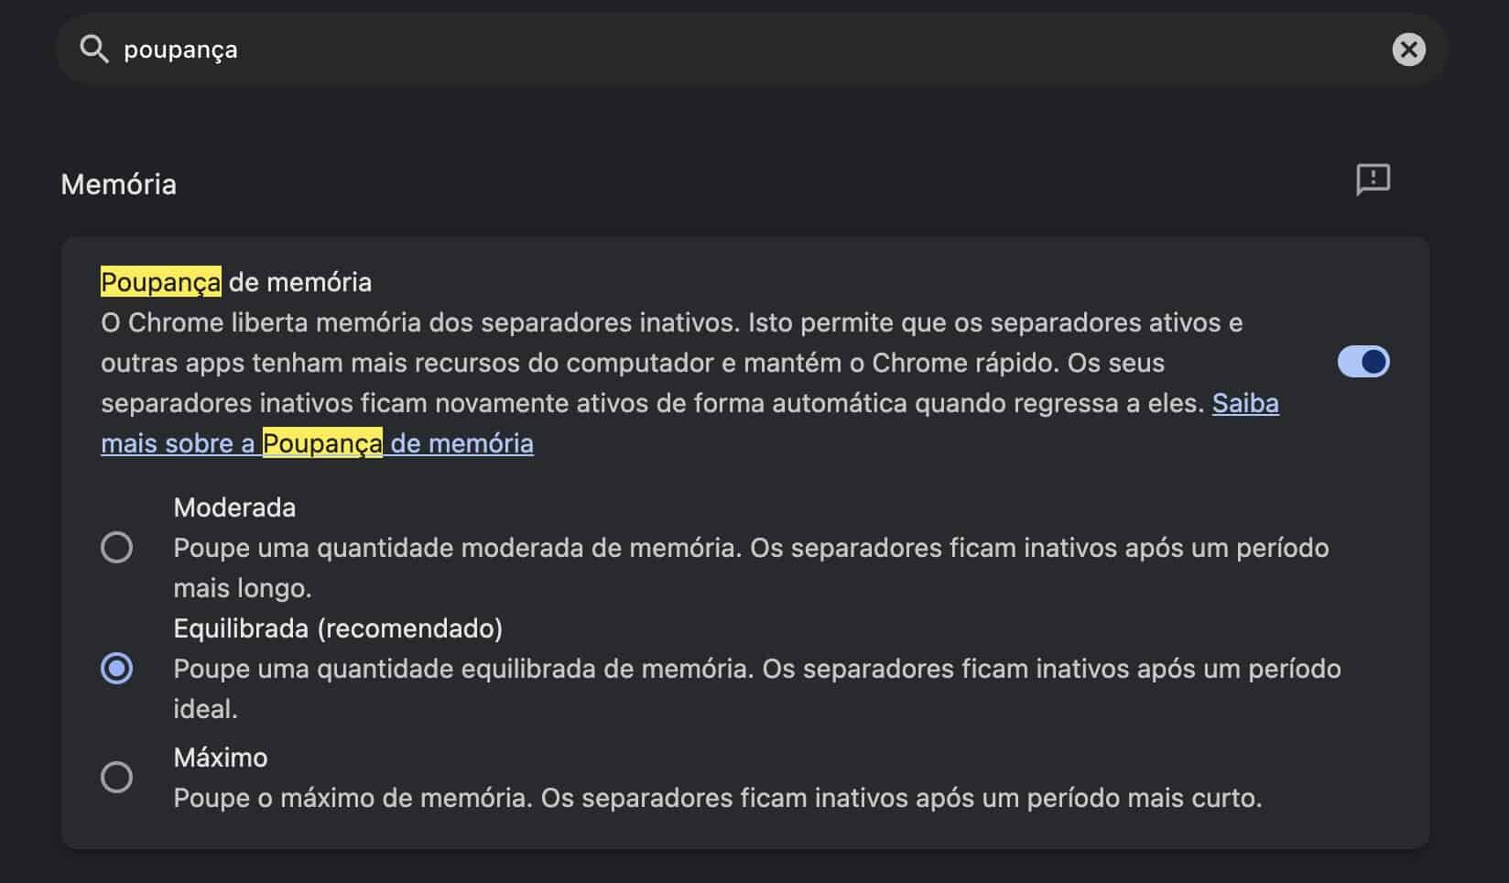The image size is (1509, 883).
Task: Click the Equilibrada (recomendado) option label
Action: [x=338, y=628]
